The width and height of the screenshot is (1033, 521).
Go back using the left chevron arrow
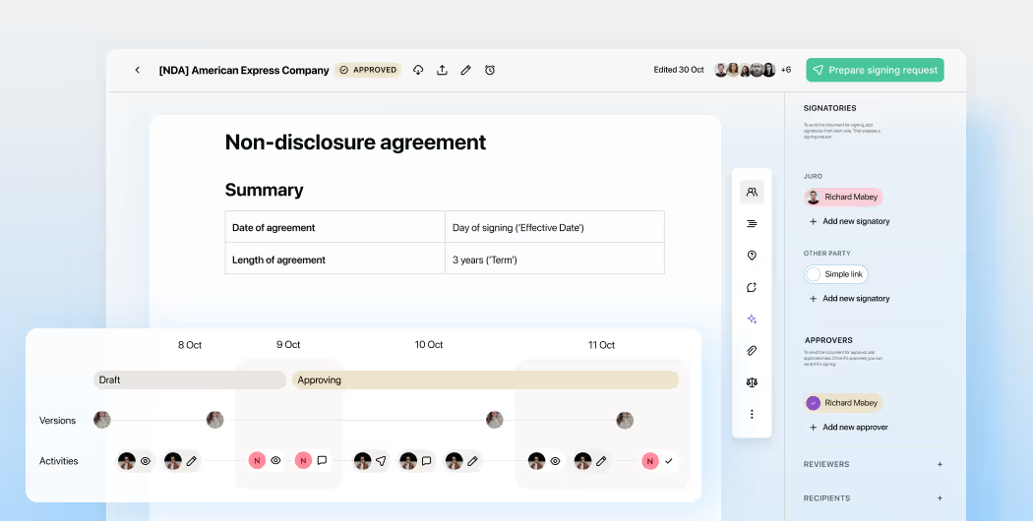pyautogui.click(x=137, y=70)
